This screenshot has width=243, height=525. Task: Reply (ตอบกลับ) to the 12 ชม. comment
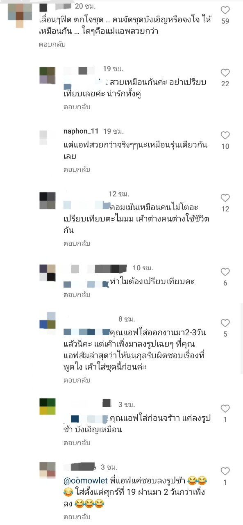77,243
